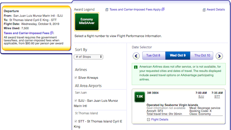Click the 'Airlines' filter heading
Screen dimensions: 231x130
[x=81, y=69]
